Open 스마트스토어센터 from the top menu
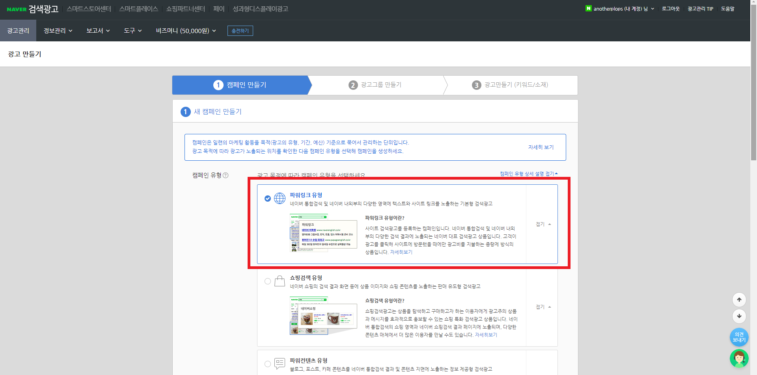 (88, 8)
